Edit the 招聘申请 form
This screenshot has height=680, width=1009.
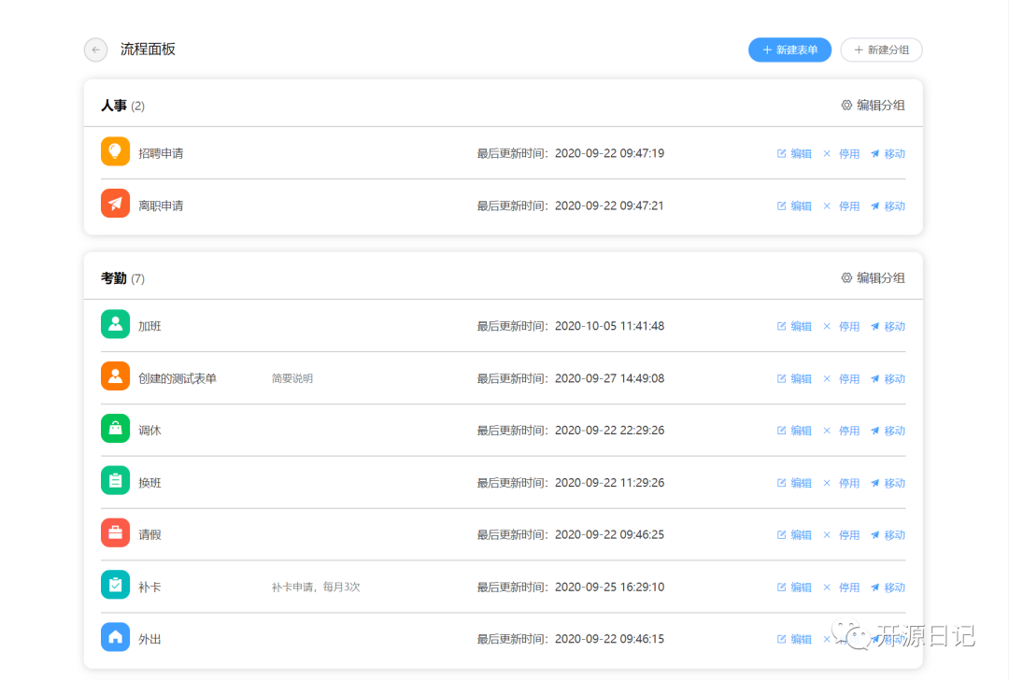click(794, 154)
